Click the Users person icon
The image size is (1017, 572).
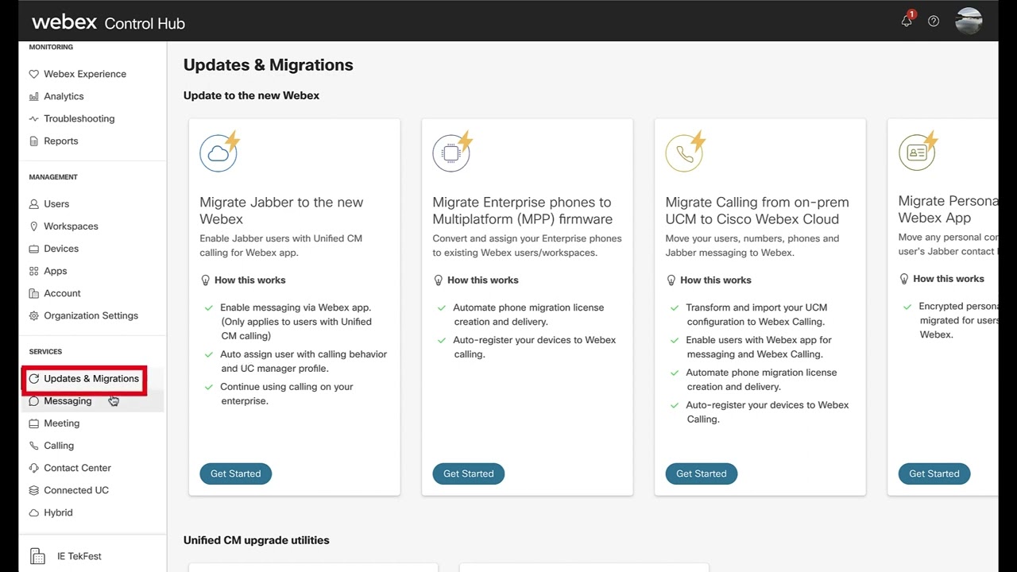33,204
